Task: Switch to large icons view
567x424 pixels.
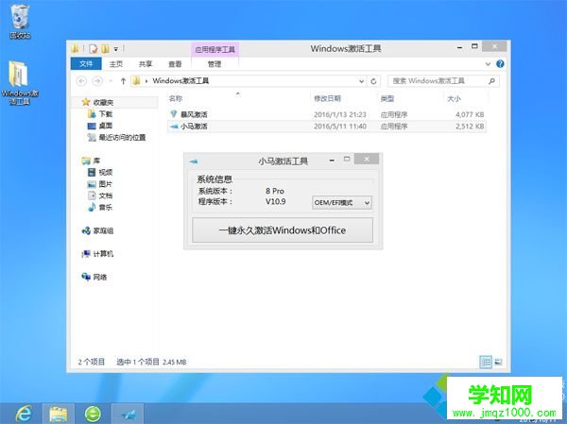Action: point(498,362)
